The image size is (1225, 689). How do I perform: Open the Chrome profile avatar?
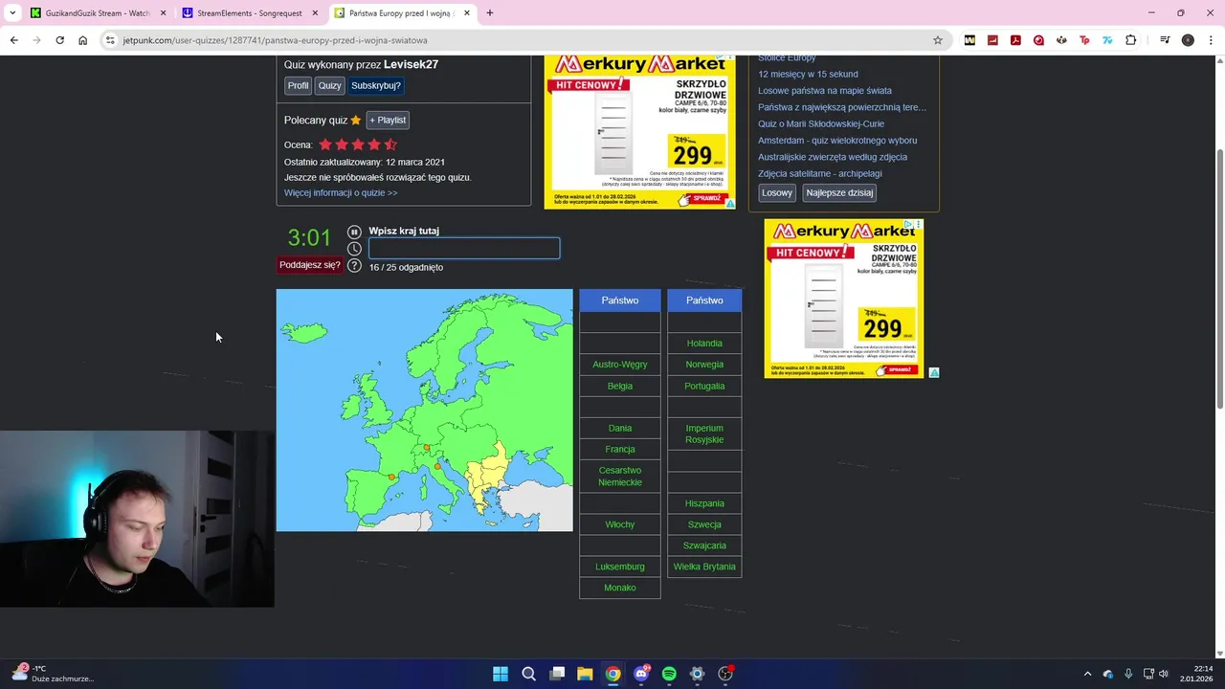(1188, 40)
